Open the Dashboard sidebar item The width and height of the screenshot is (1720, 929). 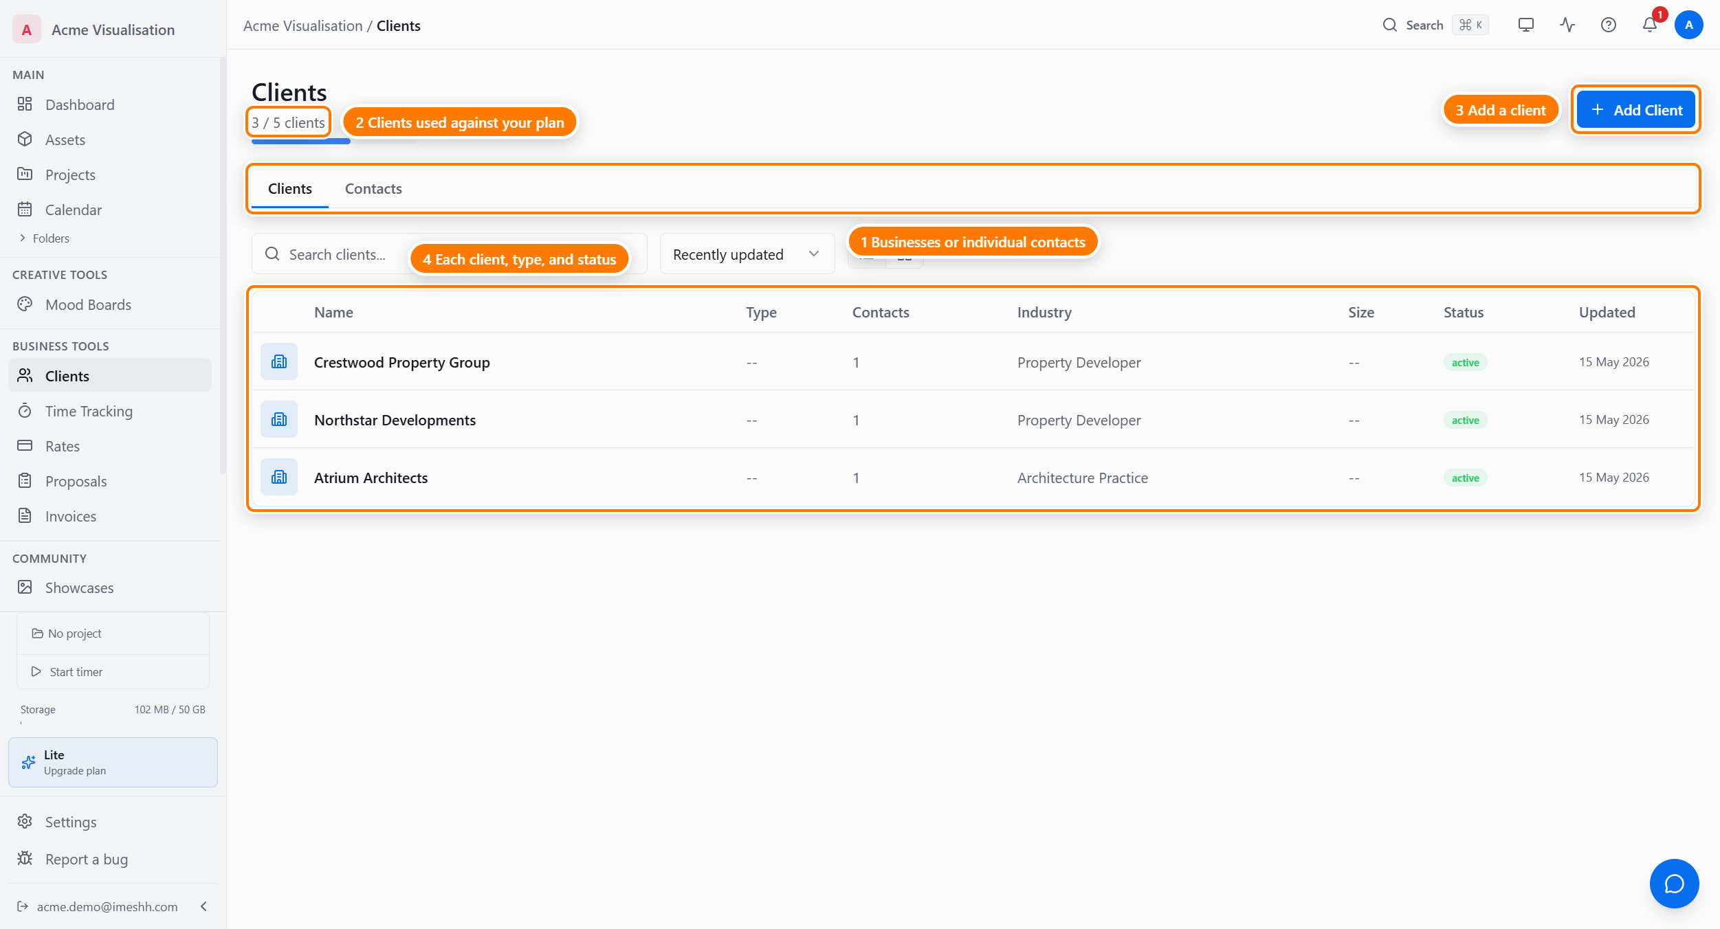[x=110, y=104]
